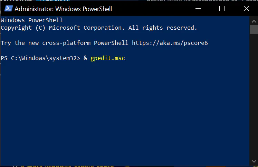Click right after gpedit.msc on the command line
Image resolution: width=258 pixels, height=167 pixels.
[x=126, y=58]
